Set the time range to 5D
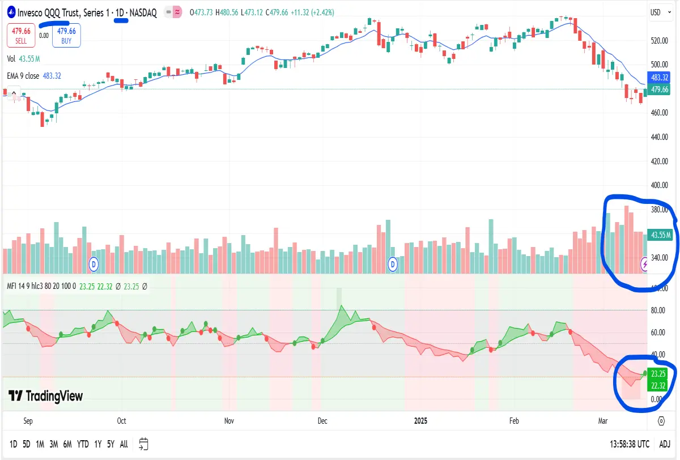 pyautogui.click(x=27, y=445)
